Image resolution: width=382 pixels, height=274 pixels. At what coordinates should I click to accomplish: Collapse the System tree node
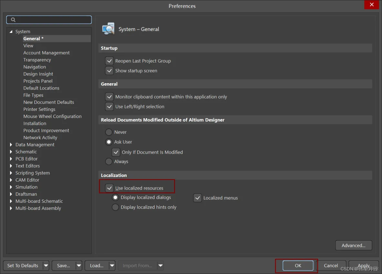[x=11, y=32]
